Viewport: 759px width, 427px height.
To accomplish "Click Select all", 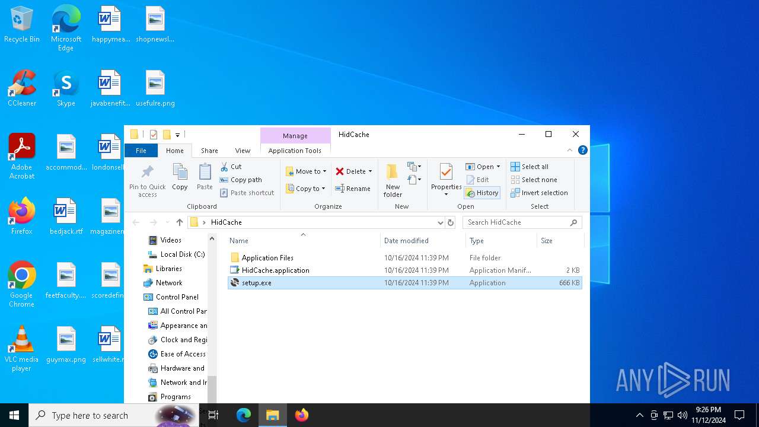I will (x=530, y=167).
